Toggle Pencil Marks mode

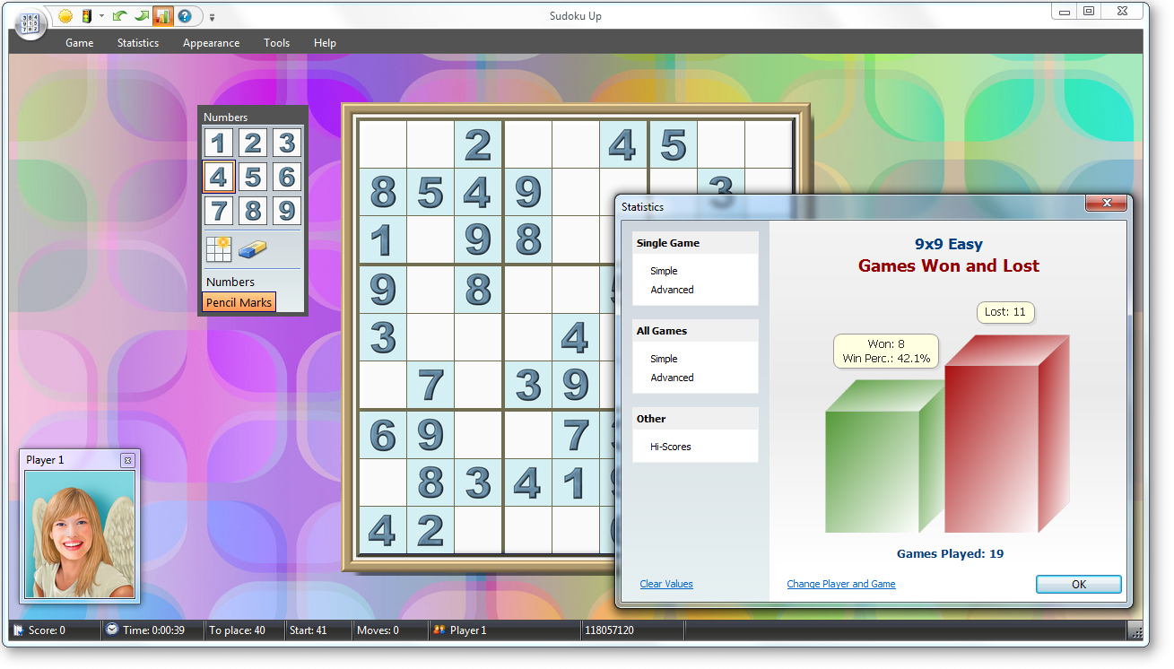point(239,302)
